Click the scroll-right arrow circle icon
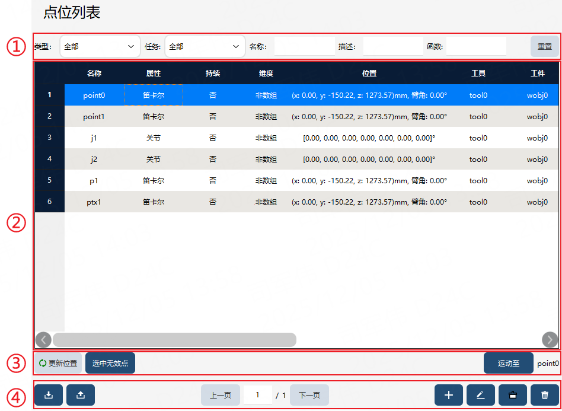562x411 pixels. (x=550, y=340)
